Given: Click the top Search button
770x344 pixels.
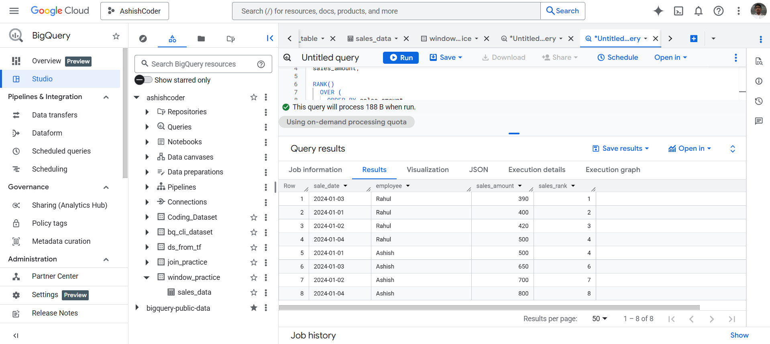Looking at the screenshot, I should [x=563, y=11].
